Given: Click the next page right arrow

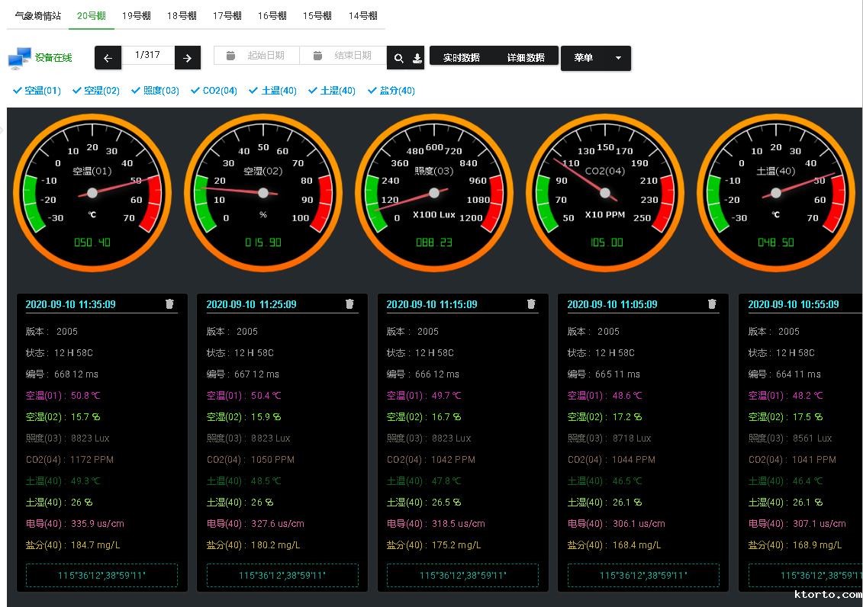Looking at the screenshot, I should pos(188,58).
